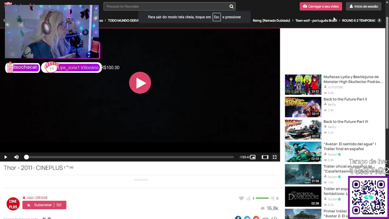This screenshot has width=389, height=219.
Task: Share the video on Reddit
Action: pyautogui.click(x=256, y=218)
